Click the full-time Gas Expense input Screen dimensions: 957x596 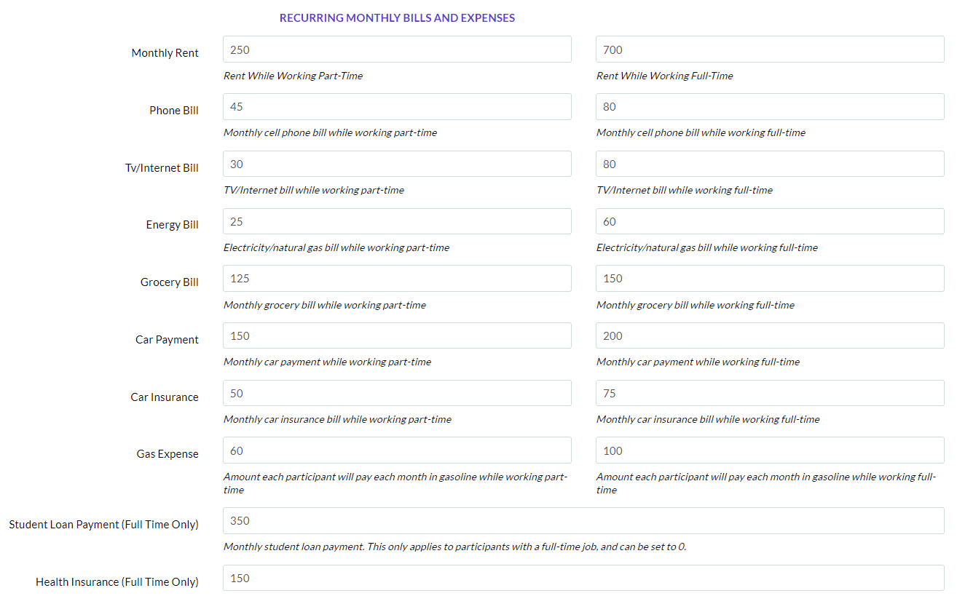[x=770, y=450]
